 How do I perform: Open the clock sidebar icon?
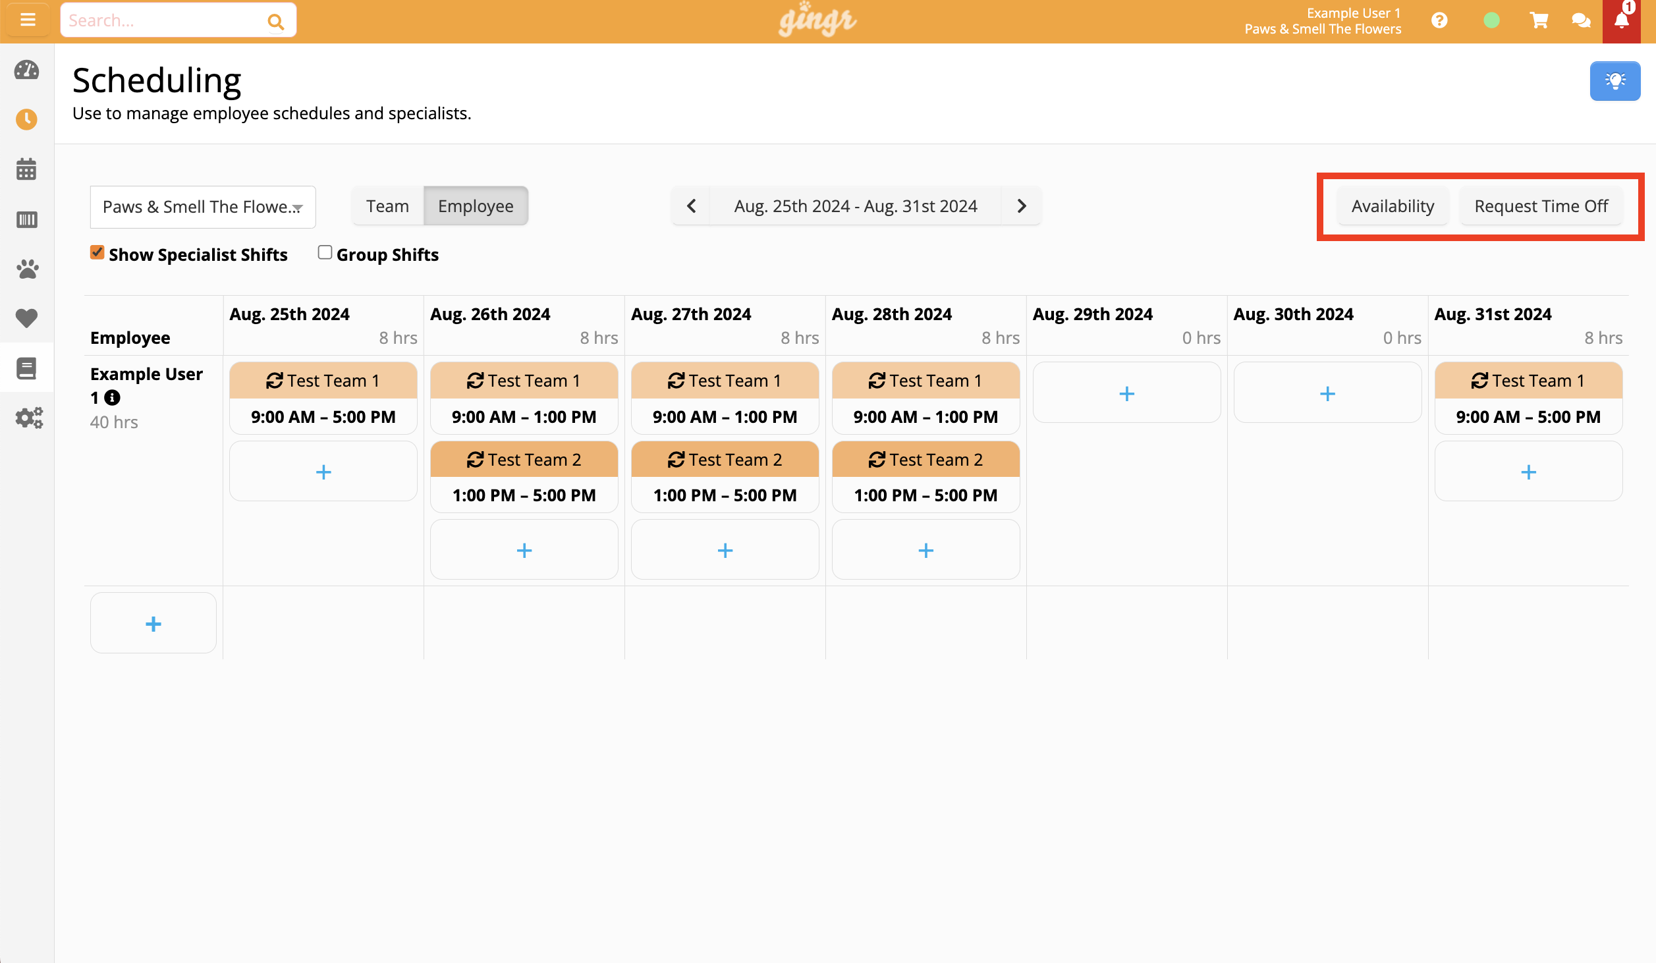click(x=26, y=119)
